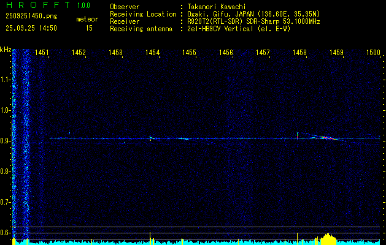Click the 1456 time marker
Screen dimensions: 386x245
[x=226, y=52]
